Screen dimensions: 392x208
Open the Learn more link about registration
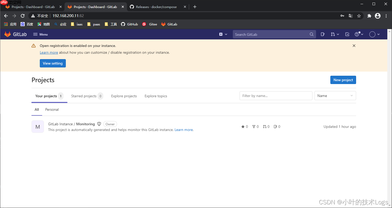tap(49, 52)
